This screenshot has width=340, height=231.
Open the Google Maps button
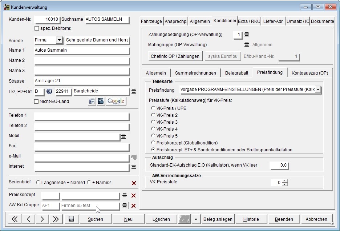click(x=116, y=101)
